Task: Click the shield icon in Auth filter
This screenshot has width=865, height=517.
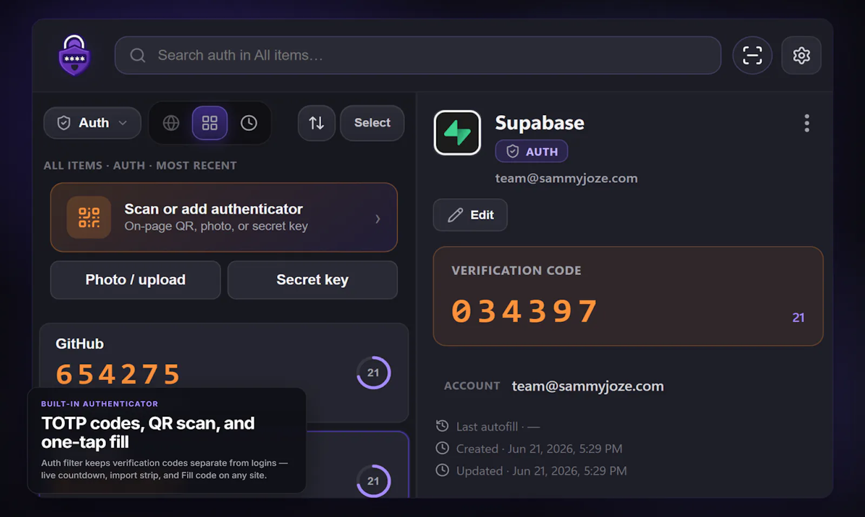Action: click(x=64, y=123)
